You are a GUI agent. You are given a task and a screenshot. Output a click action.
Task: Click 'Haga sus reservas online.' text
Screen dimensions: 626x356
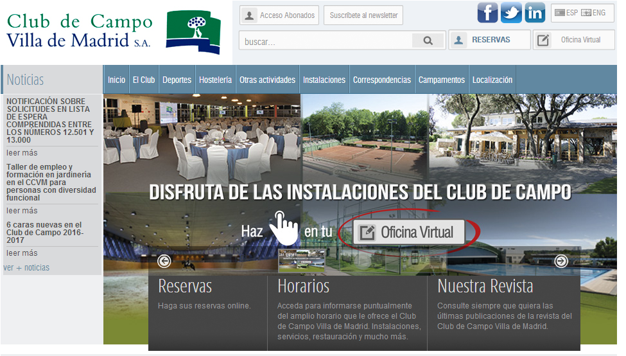tap(204, 306)
